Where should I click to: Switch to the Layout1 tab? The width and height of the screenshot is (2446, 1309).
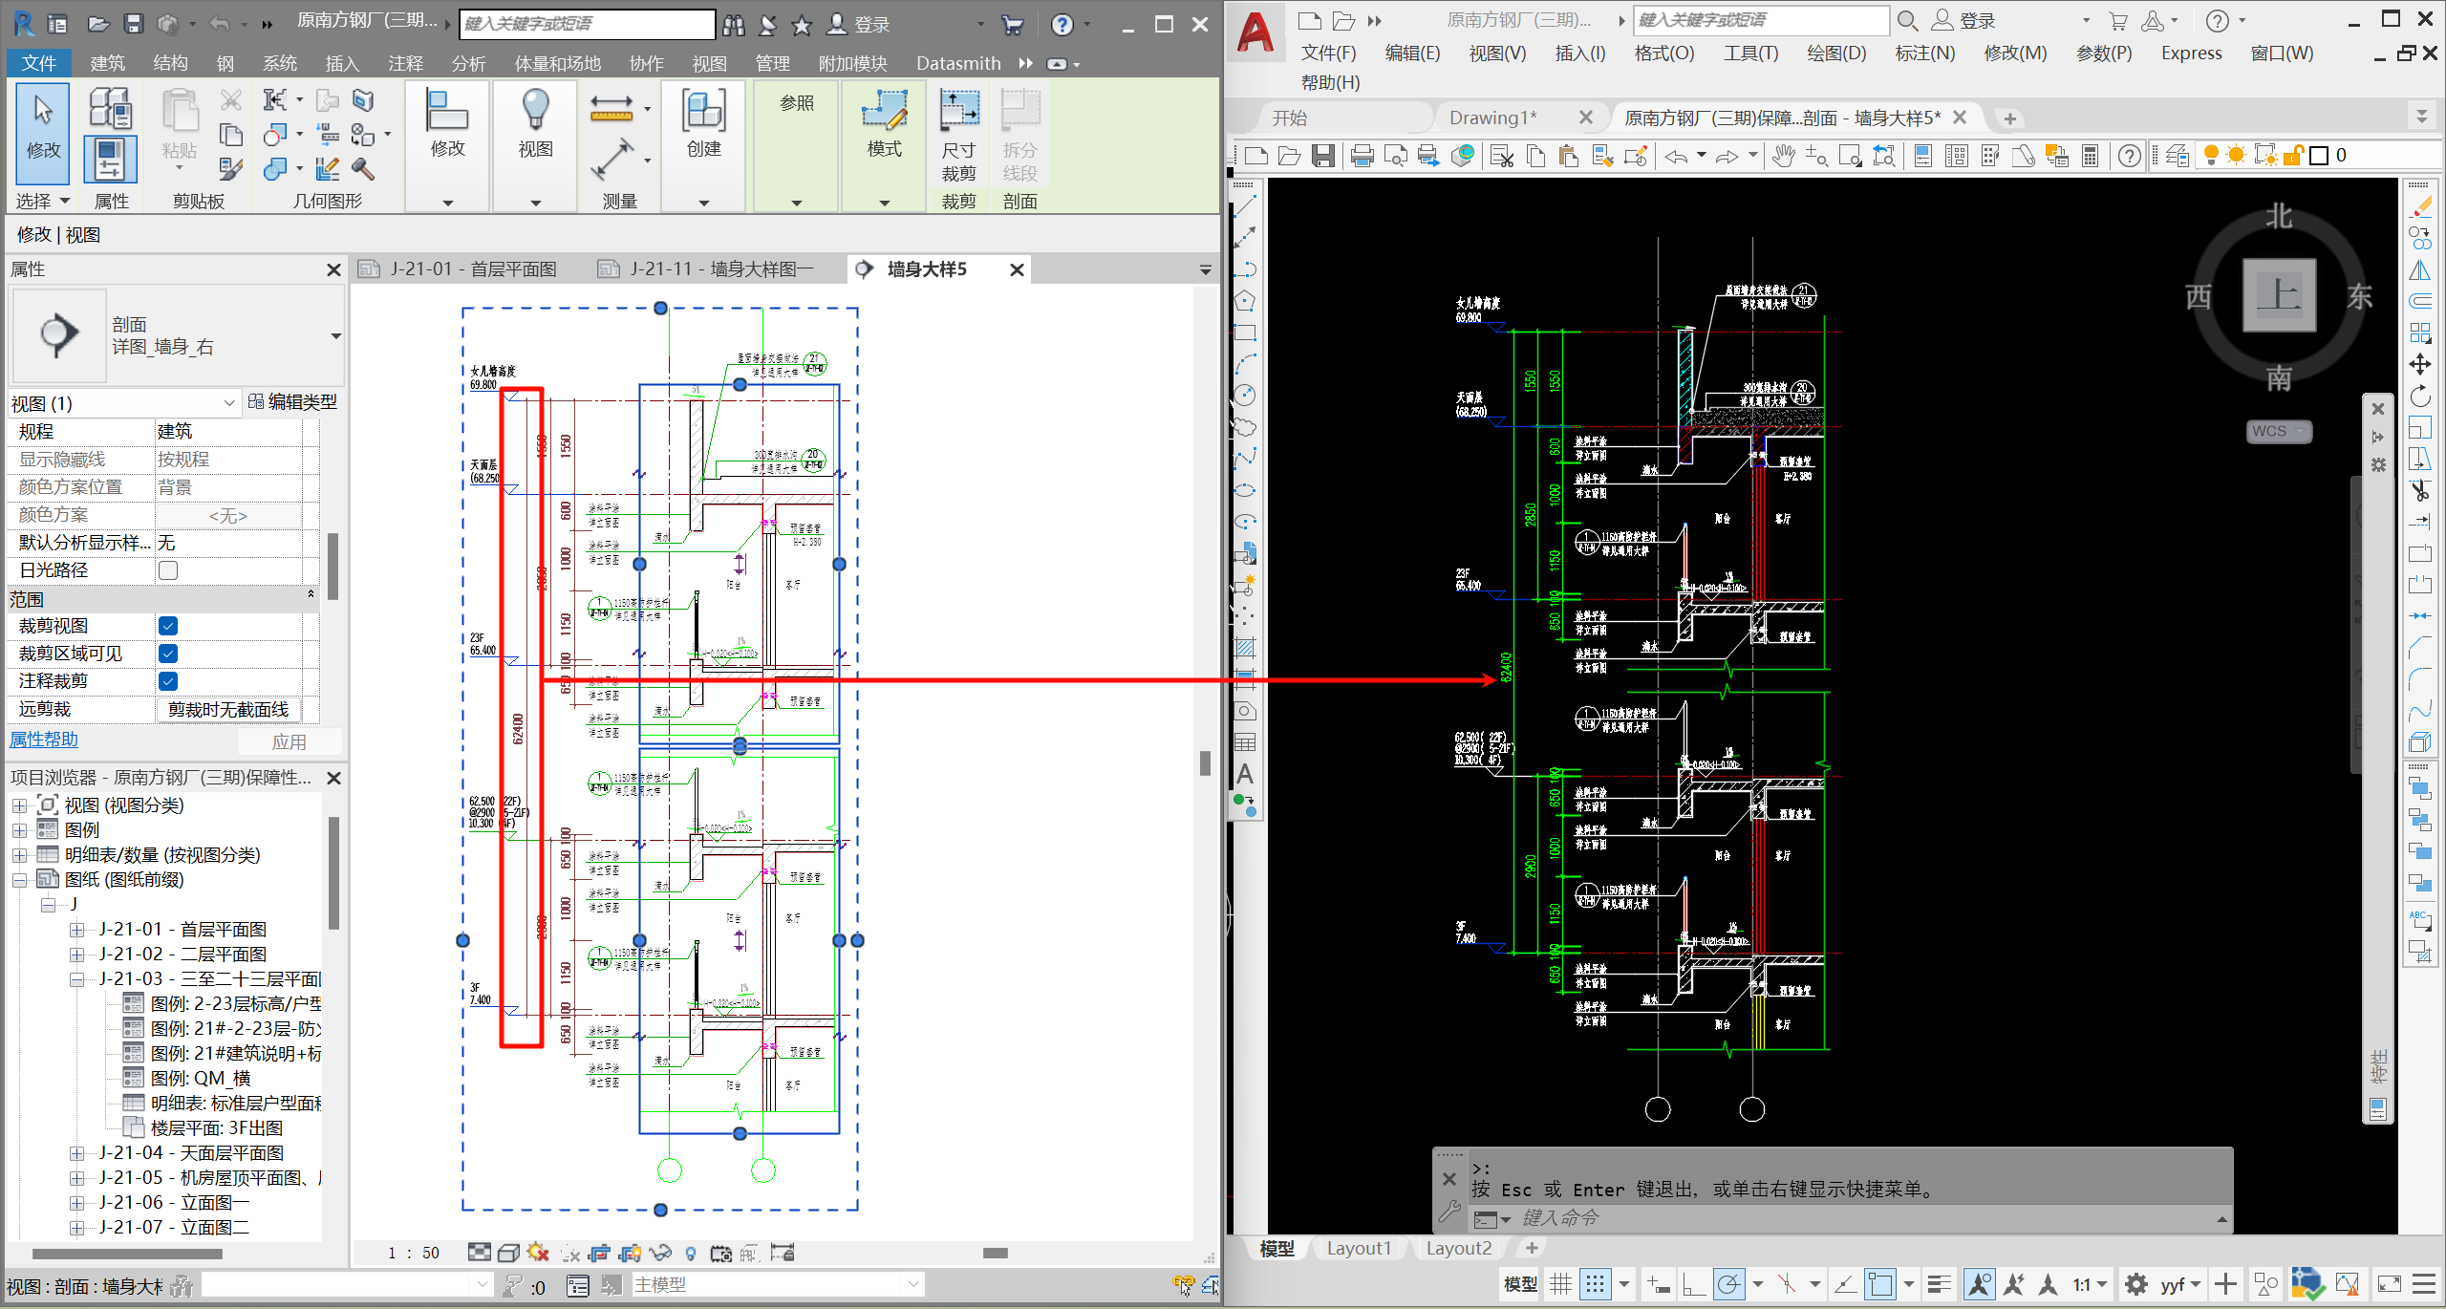[x=1358, y=1248]
